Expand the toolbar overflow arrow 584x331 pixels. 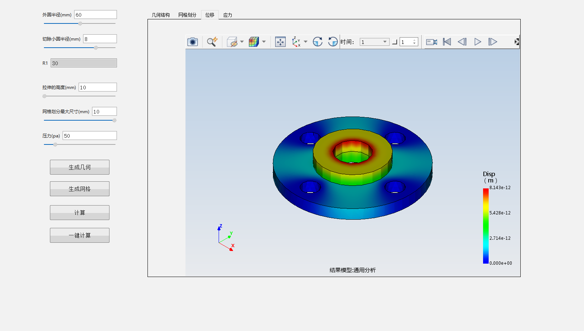click(x=517, y=42)
